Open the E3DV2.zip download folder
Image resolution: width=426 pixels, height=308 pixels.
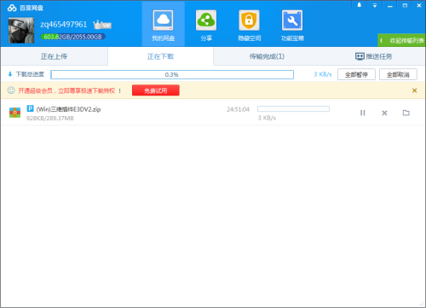pyautogui.click(x=406, y=113)
